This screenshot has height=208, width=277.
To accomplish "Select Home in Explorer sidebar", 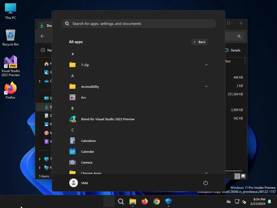I will pos(48,64).
